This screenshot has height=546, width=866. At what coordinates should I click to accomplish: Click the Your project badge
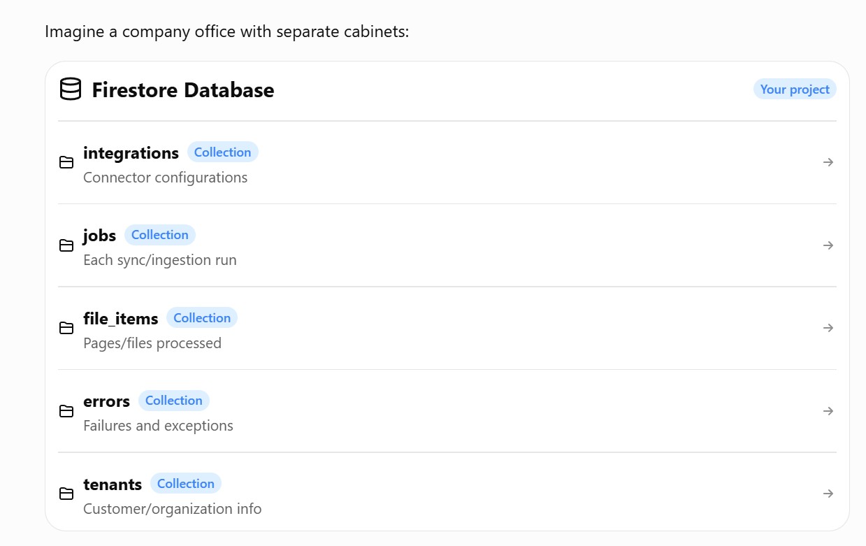[x=795, y=89]
